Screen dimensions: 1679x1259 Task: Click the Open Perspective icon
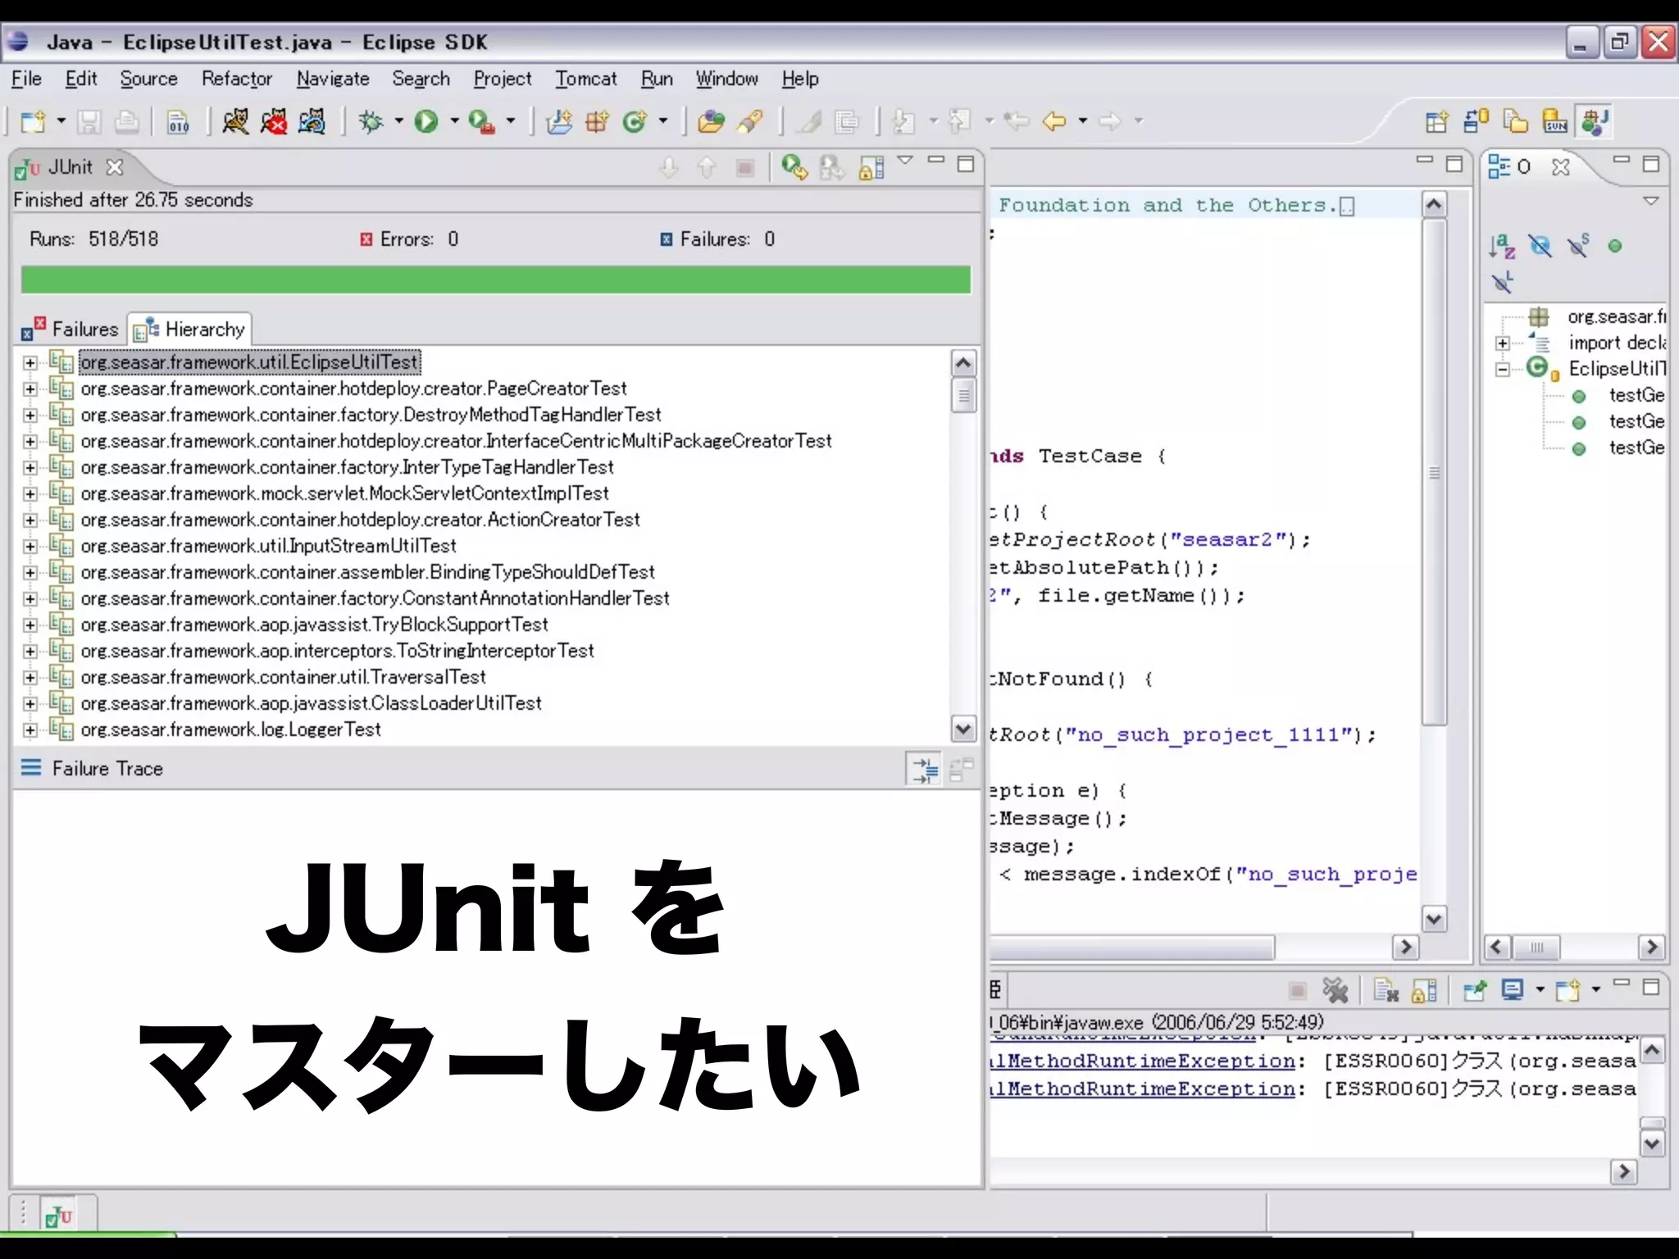click(x=1436, y=122)
